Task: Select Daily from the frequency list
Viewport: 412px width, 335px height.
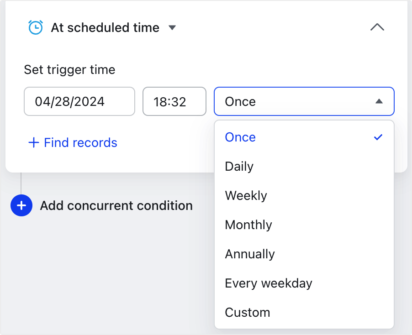Action: (x=239, y=166)
